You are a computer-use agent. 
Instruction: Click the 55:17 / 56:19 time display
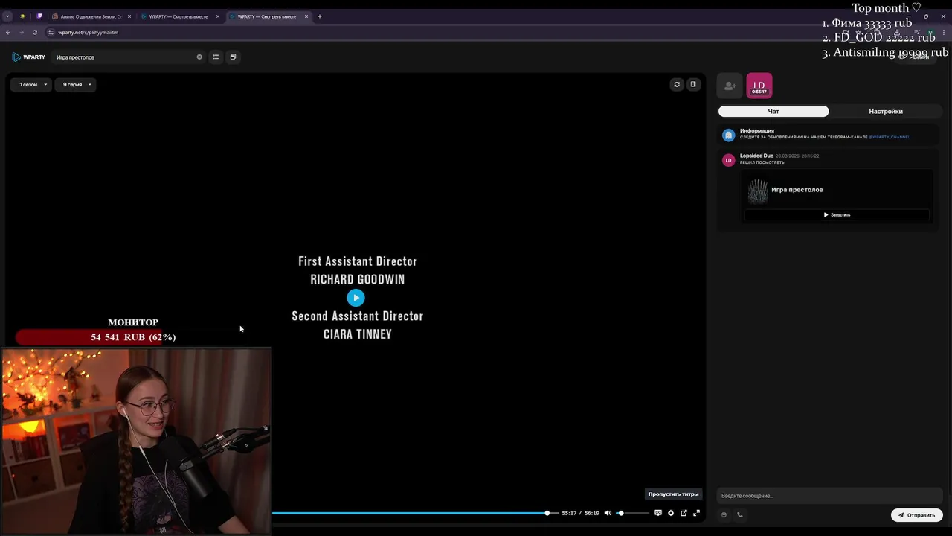(x=580, y=513)
